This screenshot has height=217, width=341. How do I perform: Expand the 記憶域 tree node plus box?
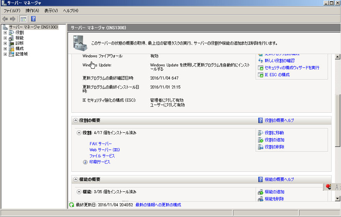pyautogui.click(x=5, y=54)
